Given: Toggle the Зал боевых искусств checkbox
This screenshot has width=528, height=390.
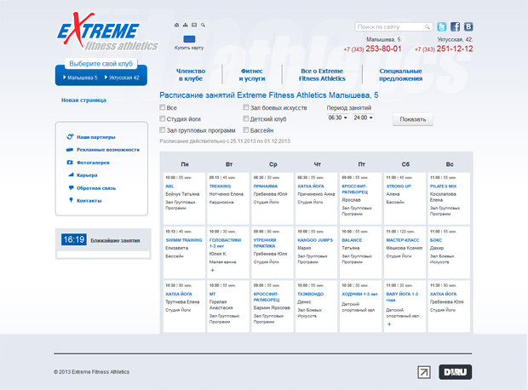Looking at the screenshot, I should [246, 107].
